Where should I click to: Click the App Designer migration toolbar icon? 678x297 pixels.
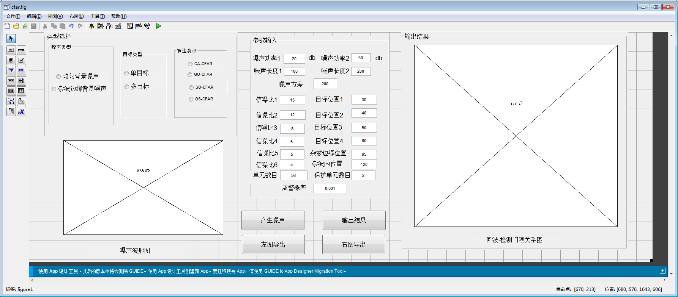[x=25, y=26]
